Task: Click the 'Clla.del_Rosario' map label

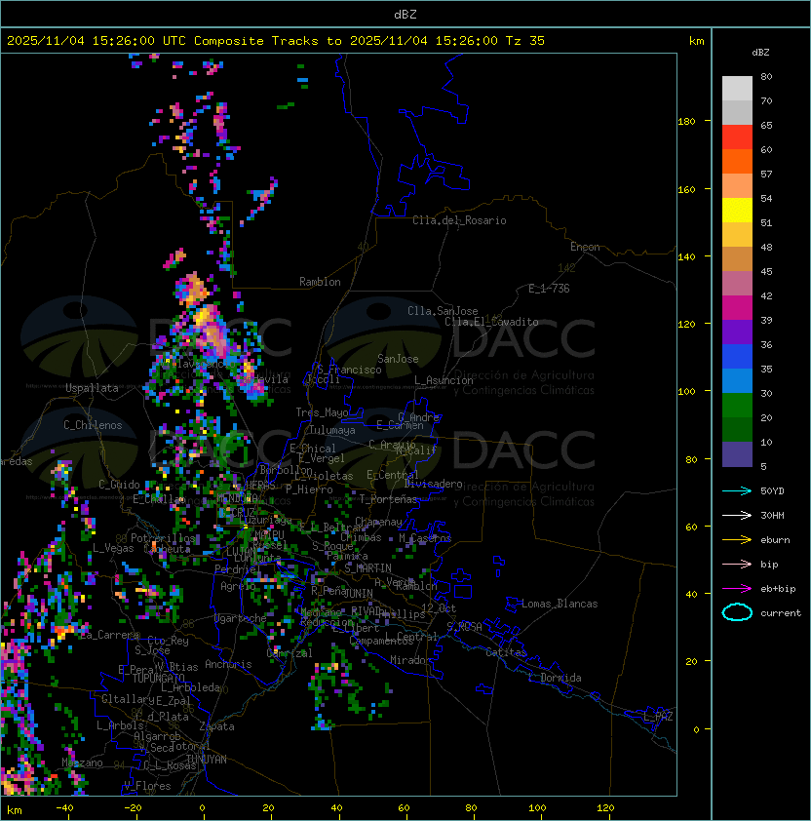Action: coord(459,220)
